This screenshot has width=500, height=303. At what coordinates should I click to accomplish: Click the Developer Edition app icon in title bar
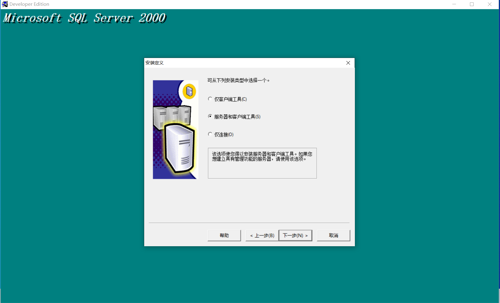coord(5,4)
